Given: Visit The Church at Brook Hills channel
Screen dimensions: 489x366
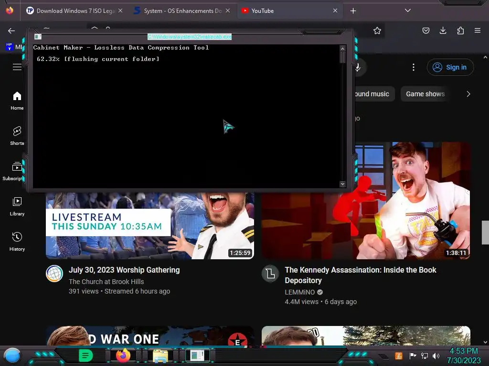Looking at the screenshot, I should 106,282.
